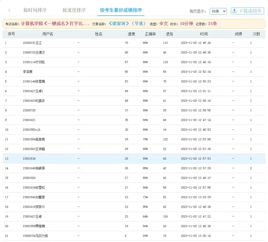Viewport: 268px width, 242px height.
Task: Click the 退格 column header
Action: [169, 34]
